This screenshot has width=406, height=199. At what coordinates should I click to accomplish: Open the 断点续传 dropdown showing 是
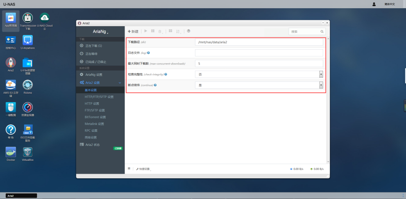pos(259,85)
